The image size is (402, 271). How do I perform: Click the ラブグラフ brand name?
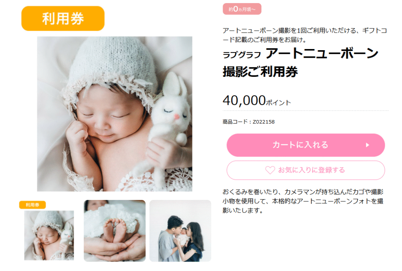pos(242,55)
